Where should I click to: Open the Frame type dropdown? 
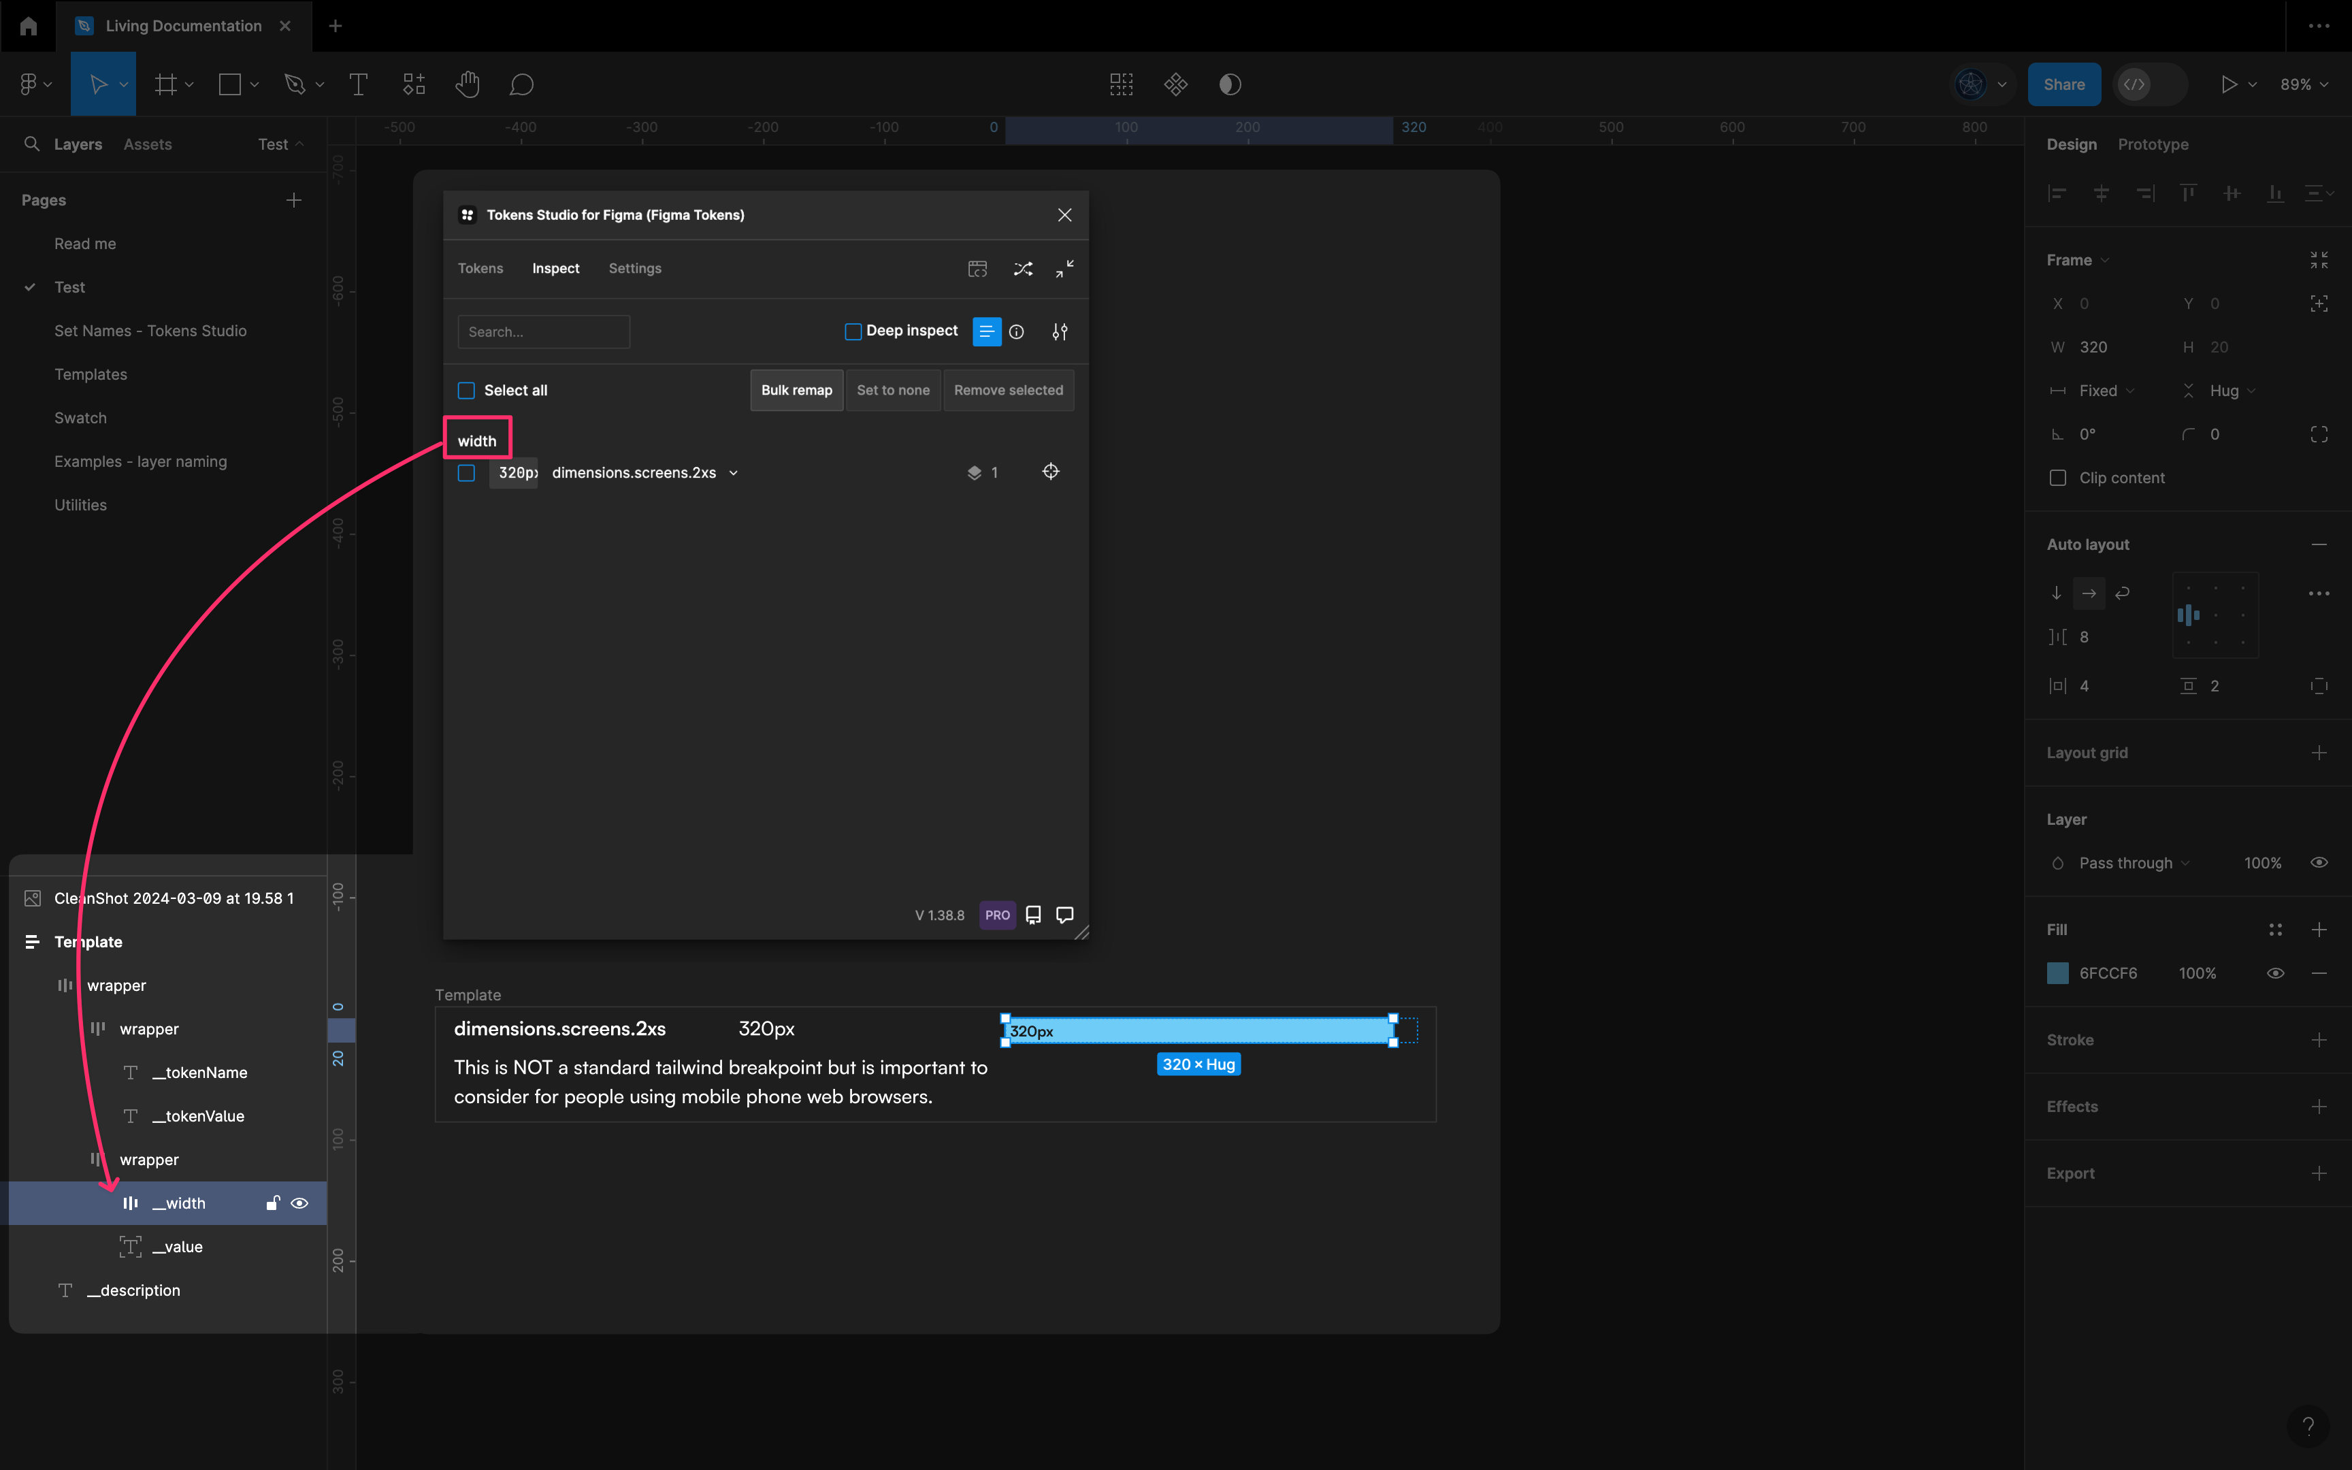(x=2078, y=261)
